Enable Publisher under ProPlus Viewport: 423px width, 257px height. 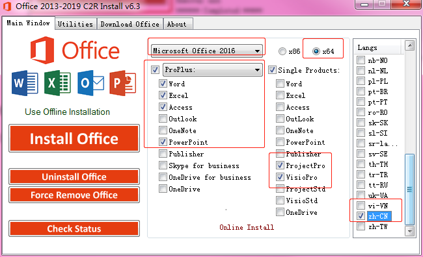coord(163,154)
